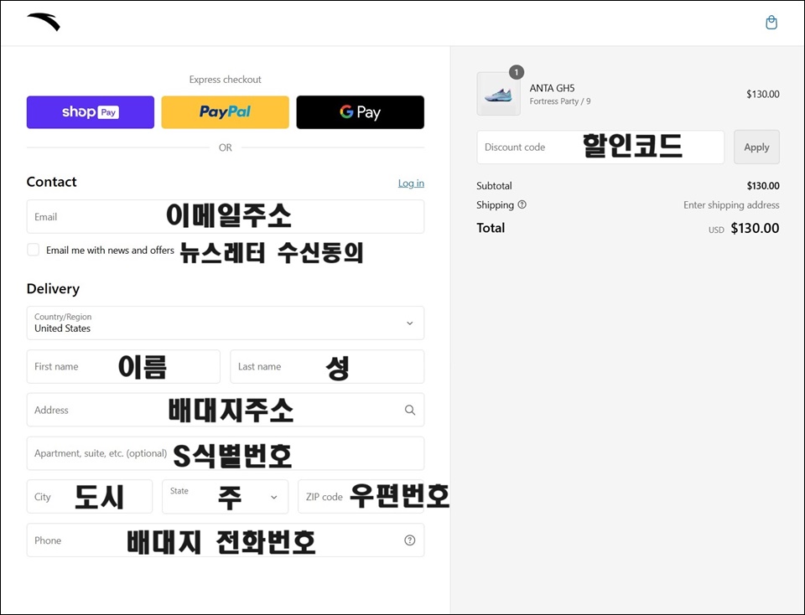
Task: Click the Discount code input field
Action: pyautogui.click(x=600, y=147)
